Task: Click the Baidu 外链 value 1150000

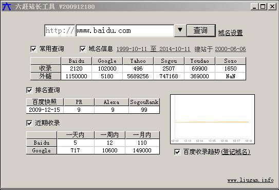Action: tap(77, 76)
